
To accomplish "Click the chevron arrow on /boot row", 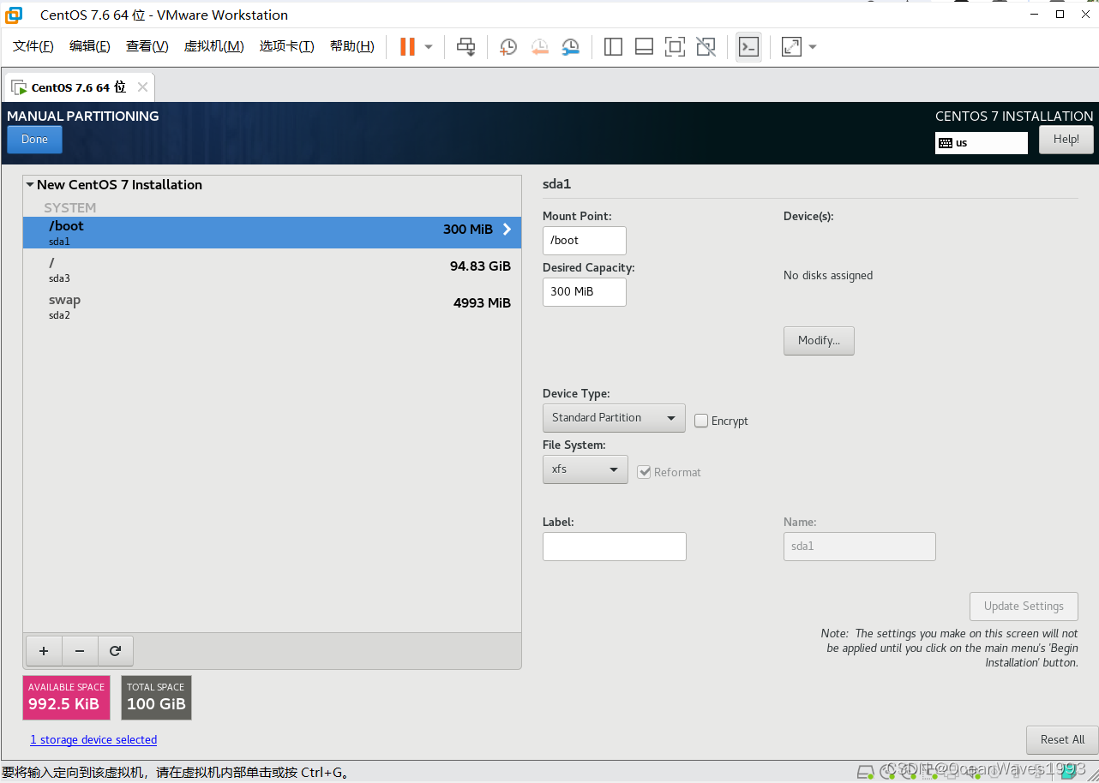I will (x=507, y=230).
